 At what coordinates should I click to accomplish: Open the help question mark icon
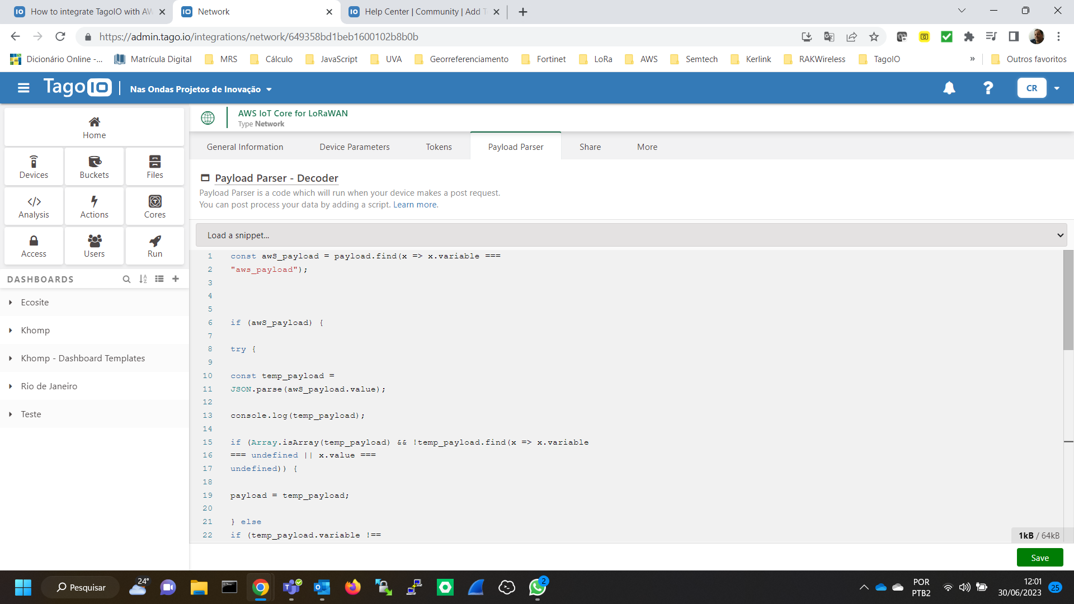(x=988, y=88)
